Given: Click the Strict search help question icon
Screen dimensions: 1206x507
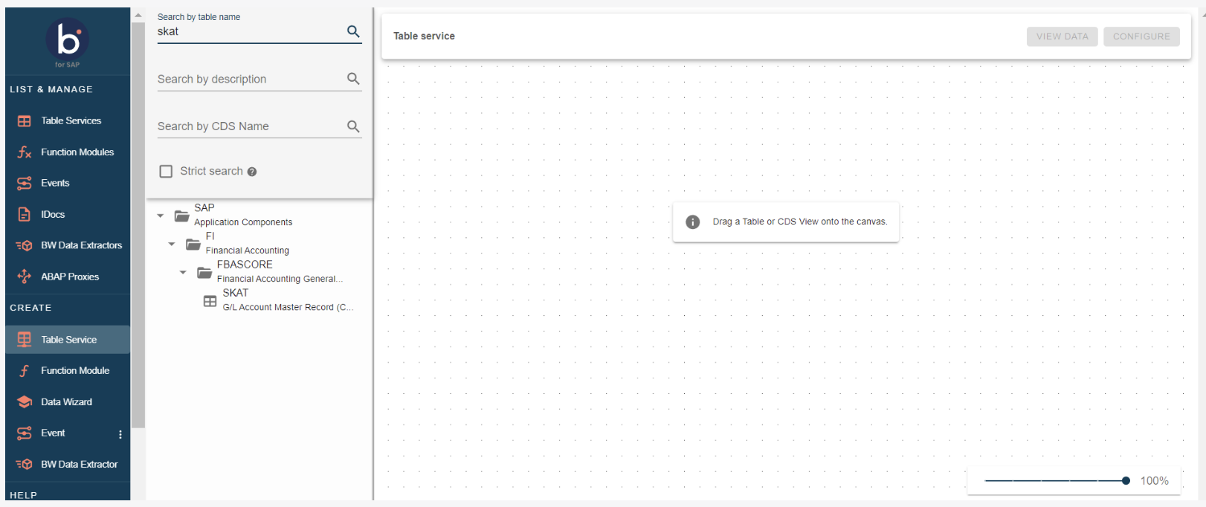Looking at the screenshot, I should click(252, 172).
